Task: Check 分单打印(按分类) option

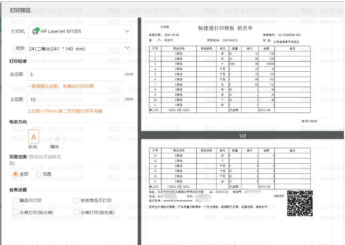Action: point(15,213)
